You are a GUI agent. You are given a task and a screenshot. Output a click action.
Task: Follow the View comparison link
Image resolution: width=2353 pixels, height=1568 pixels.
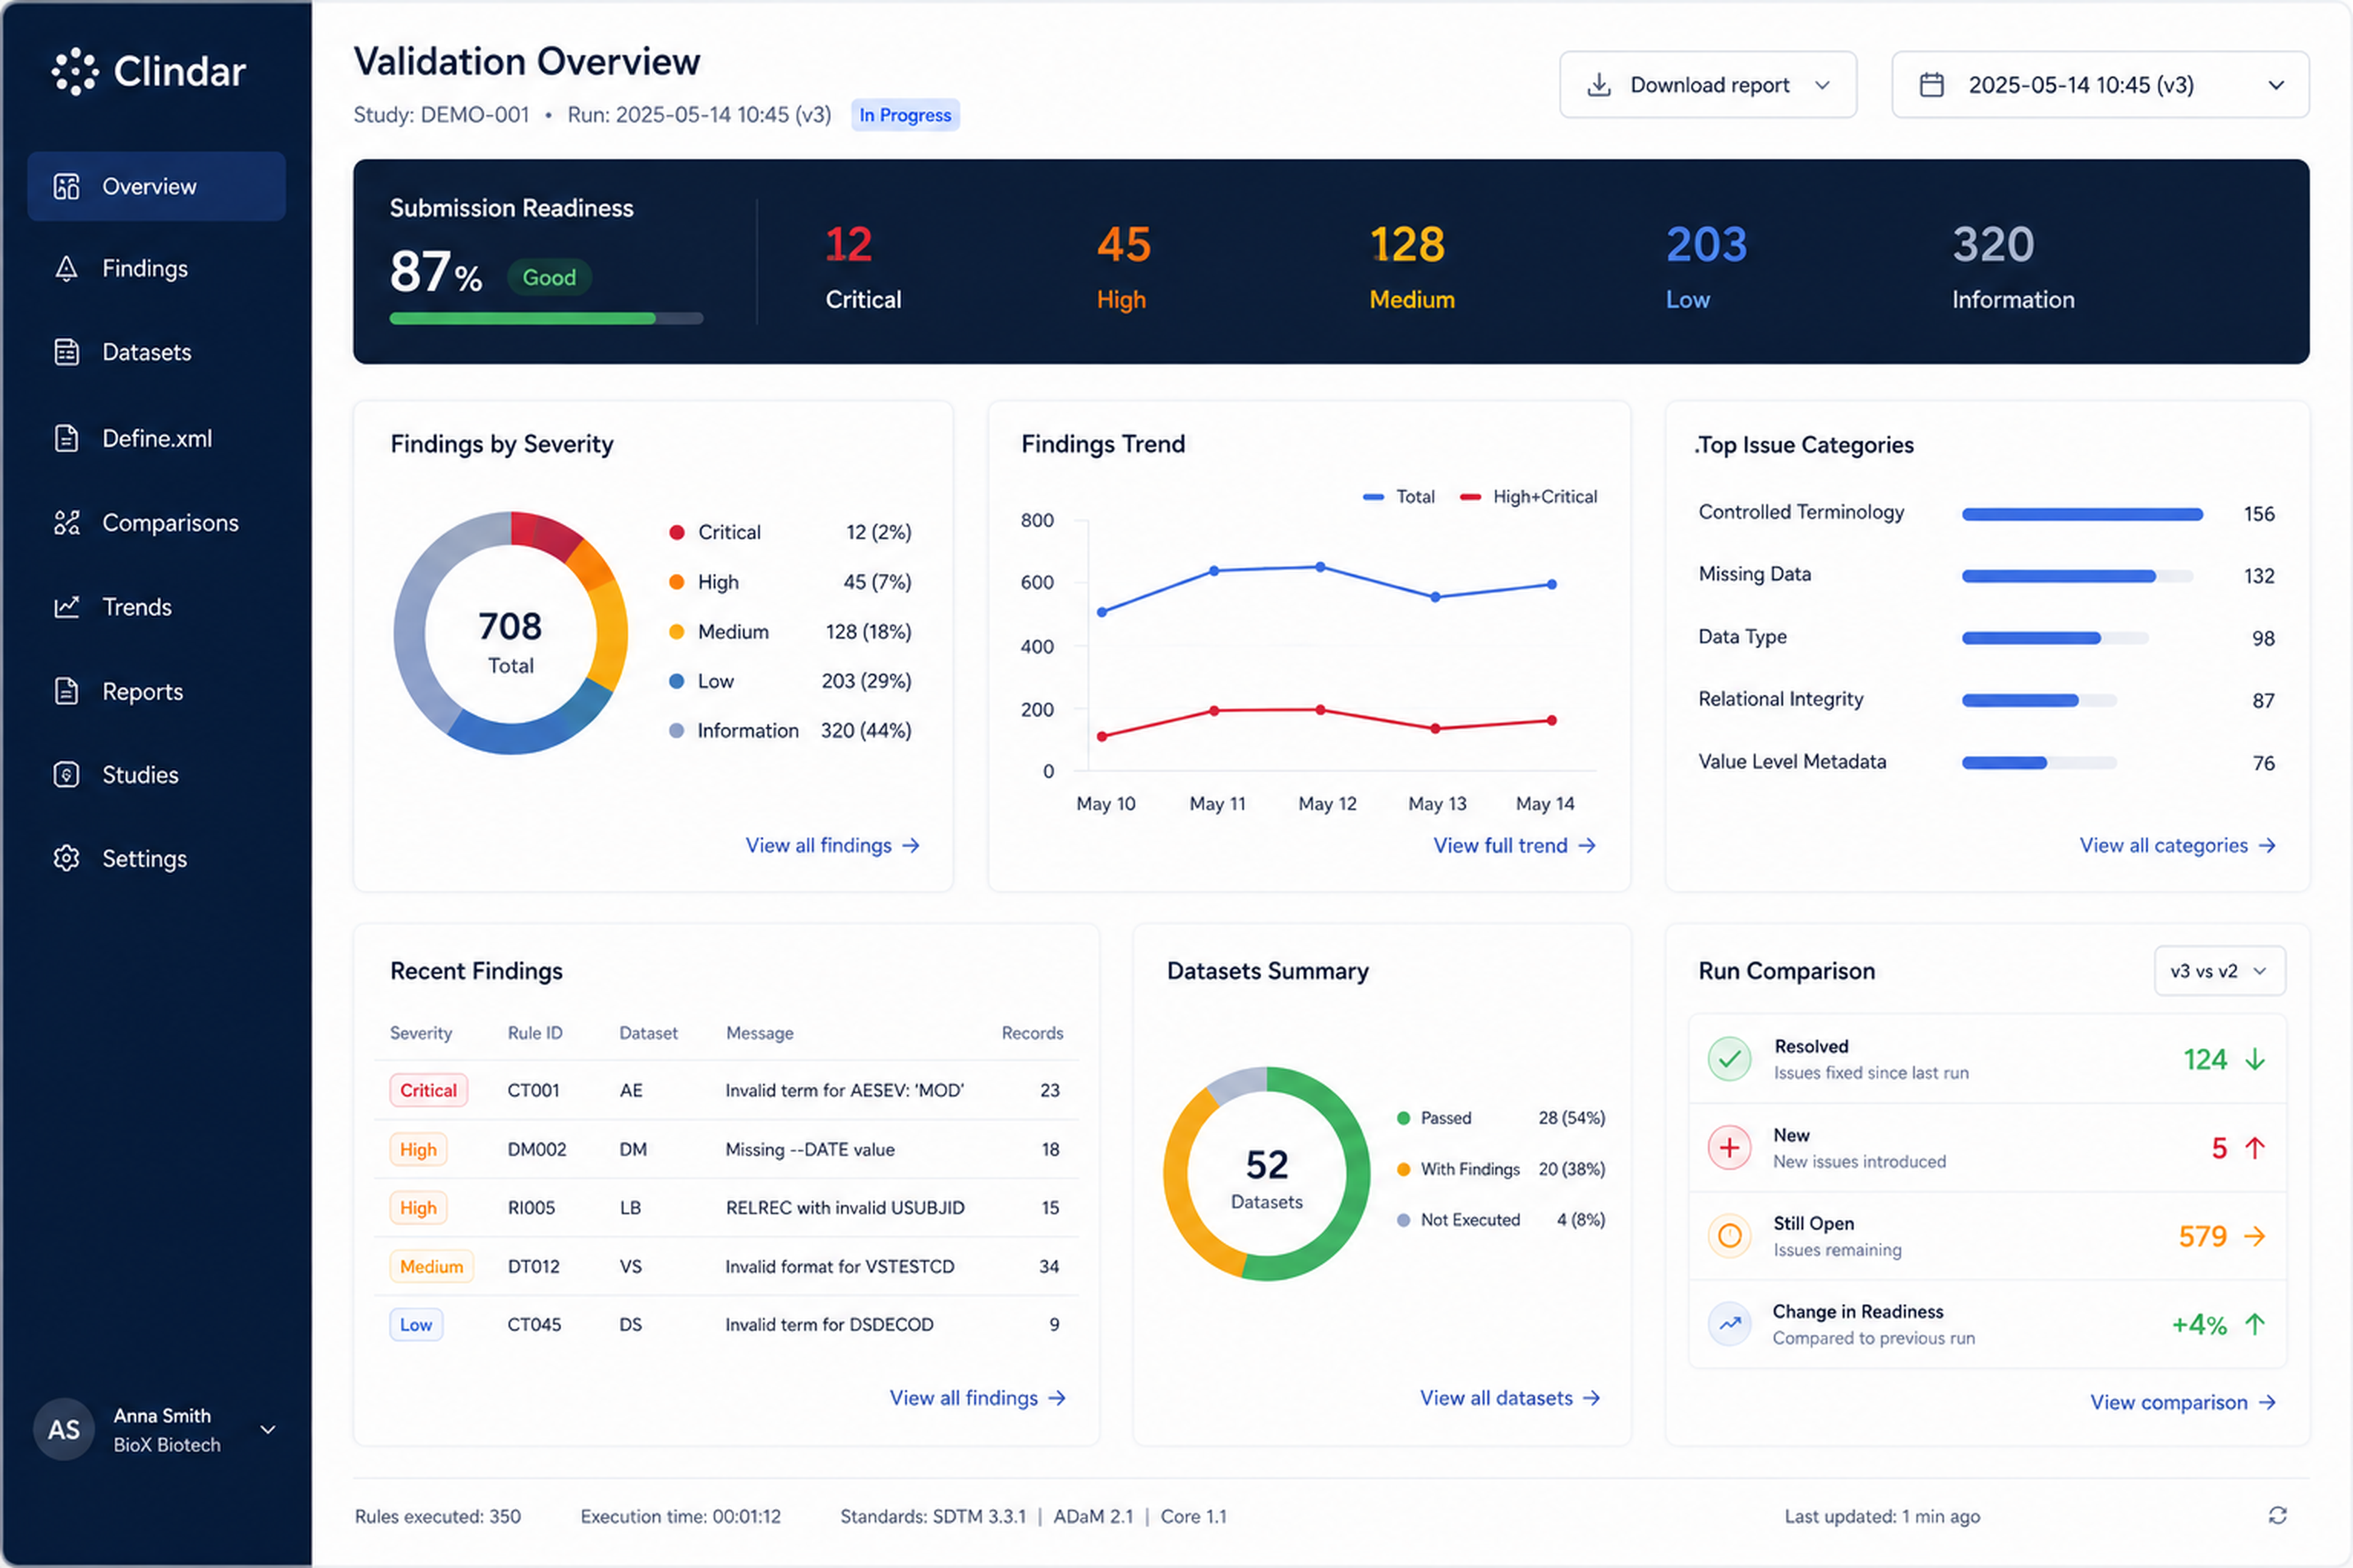(2183, 1402)
